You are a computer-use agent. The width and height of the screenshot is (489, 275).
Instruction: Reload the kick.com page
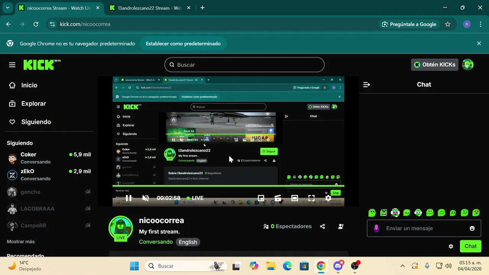click(36, 24)
